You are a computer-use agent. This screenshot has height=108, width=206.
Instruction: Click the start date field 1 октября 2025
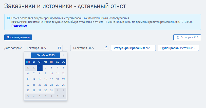point(43,48)
